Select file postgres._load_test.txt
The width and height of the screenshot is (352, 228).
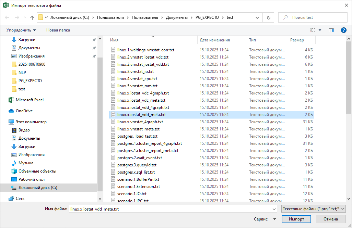(137, 136)
